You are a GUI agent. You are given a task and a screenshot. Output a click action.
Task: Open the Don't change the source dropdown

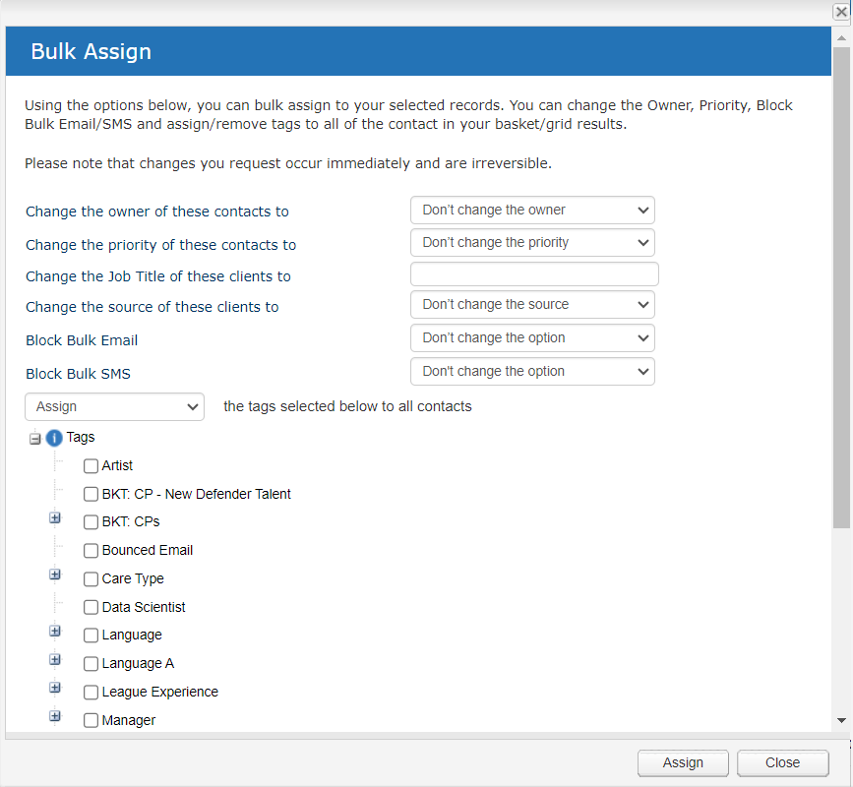point(532,305)
